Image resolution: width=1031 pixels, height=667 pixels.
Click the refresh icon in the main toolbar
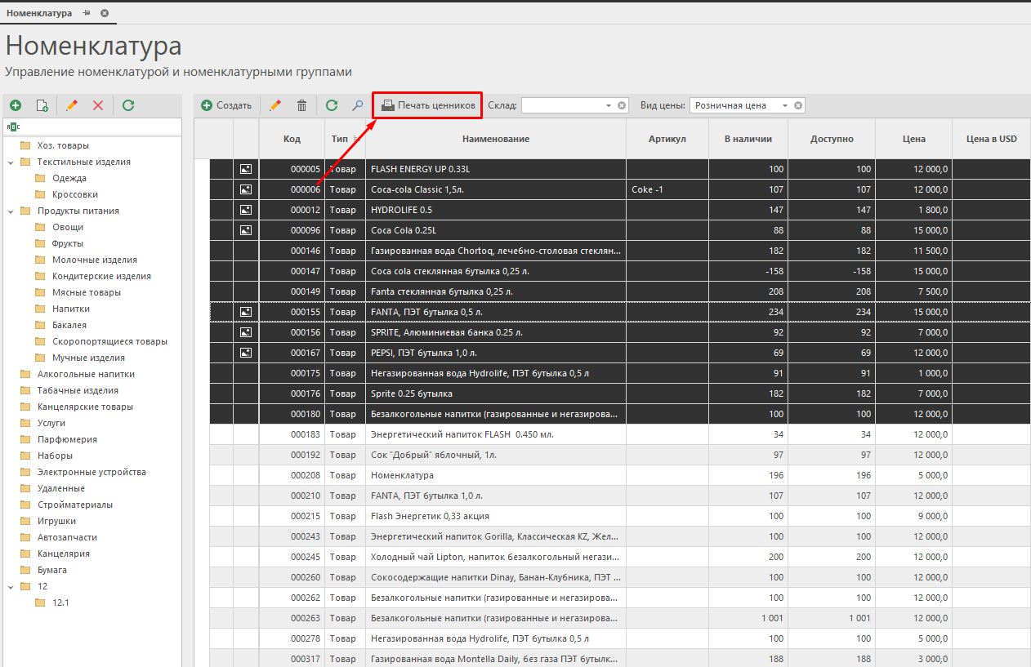[x=331, y=105]
